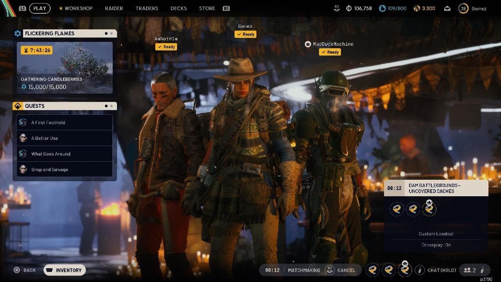Click the striped gold token icon beside 3,300
Image resolution: width=501 pixels, height=282 pixels.
click(416, 8)
